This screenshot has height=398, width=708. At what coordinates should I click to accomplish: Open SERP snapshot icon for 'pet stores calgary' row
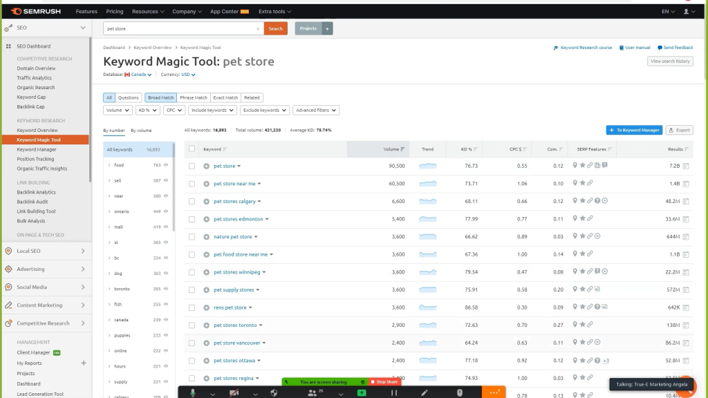[686, 202]
